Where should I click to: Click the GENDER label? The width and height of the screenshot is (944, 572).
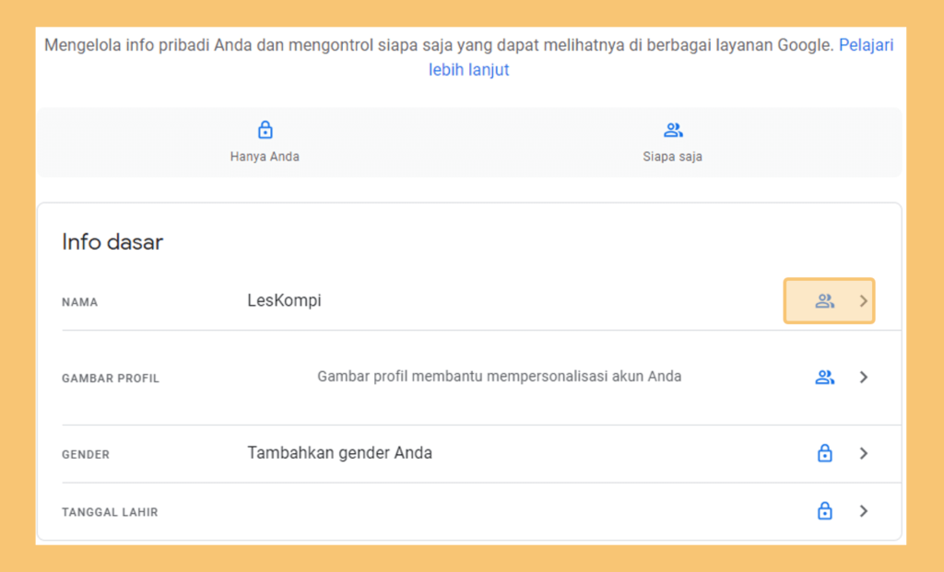(86, 455)
